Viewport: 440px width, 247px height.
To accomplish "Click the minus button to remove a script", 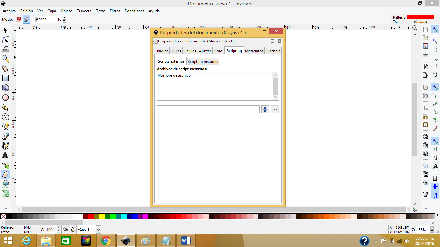I will 274,109.
